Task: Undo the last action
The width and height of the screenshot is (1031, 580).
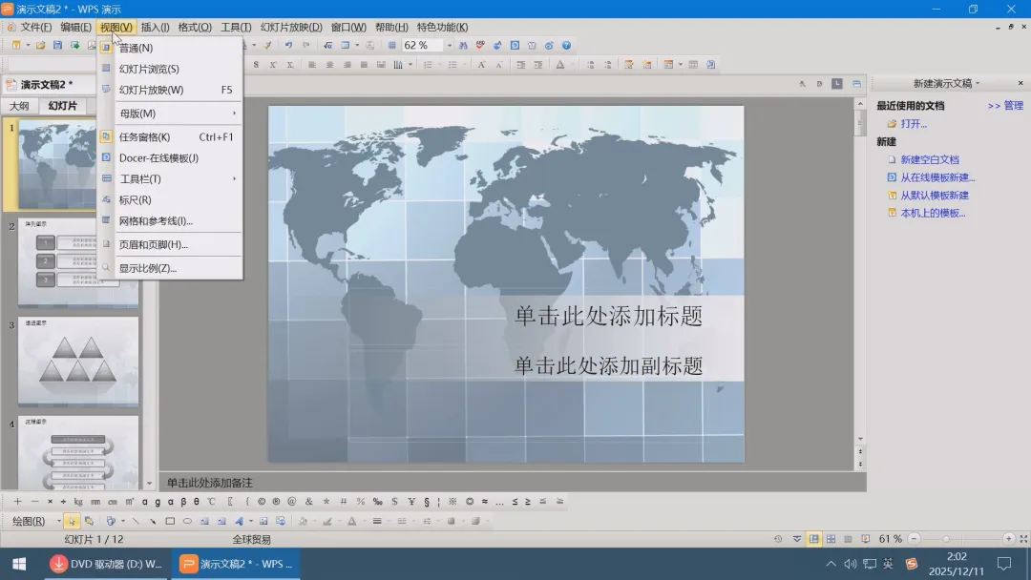Action: coord(288,46)
